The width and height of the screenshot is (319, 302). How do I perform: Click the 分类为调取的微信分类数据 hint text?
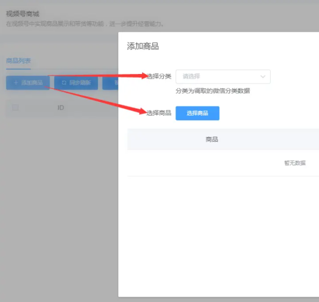[x=213, y=91]
